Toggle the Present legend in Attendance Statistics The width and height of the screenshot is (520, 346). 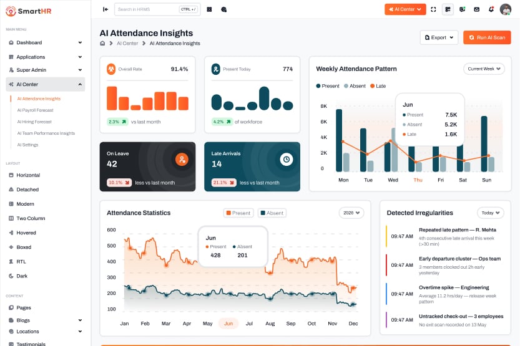tap(238, 213)
